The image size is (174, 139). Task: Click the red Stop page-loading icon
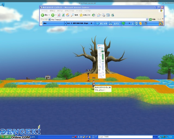click(x=59, y=15)
